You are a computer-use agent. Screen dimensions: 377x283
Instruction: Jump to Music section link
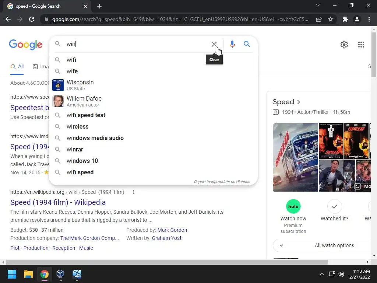(x=86, y=248)
